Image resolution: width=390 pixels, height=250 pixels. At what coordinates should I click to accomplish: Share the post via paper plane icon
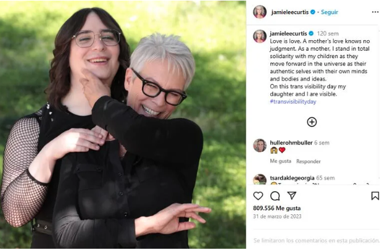(292, 196)
